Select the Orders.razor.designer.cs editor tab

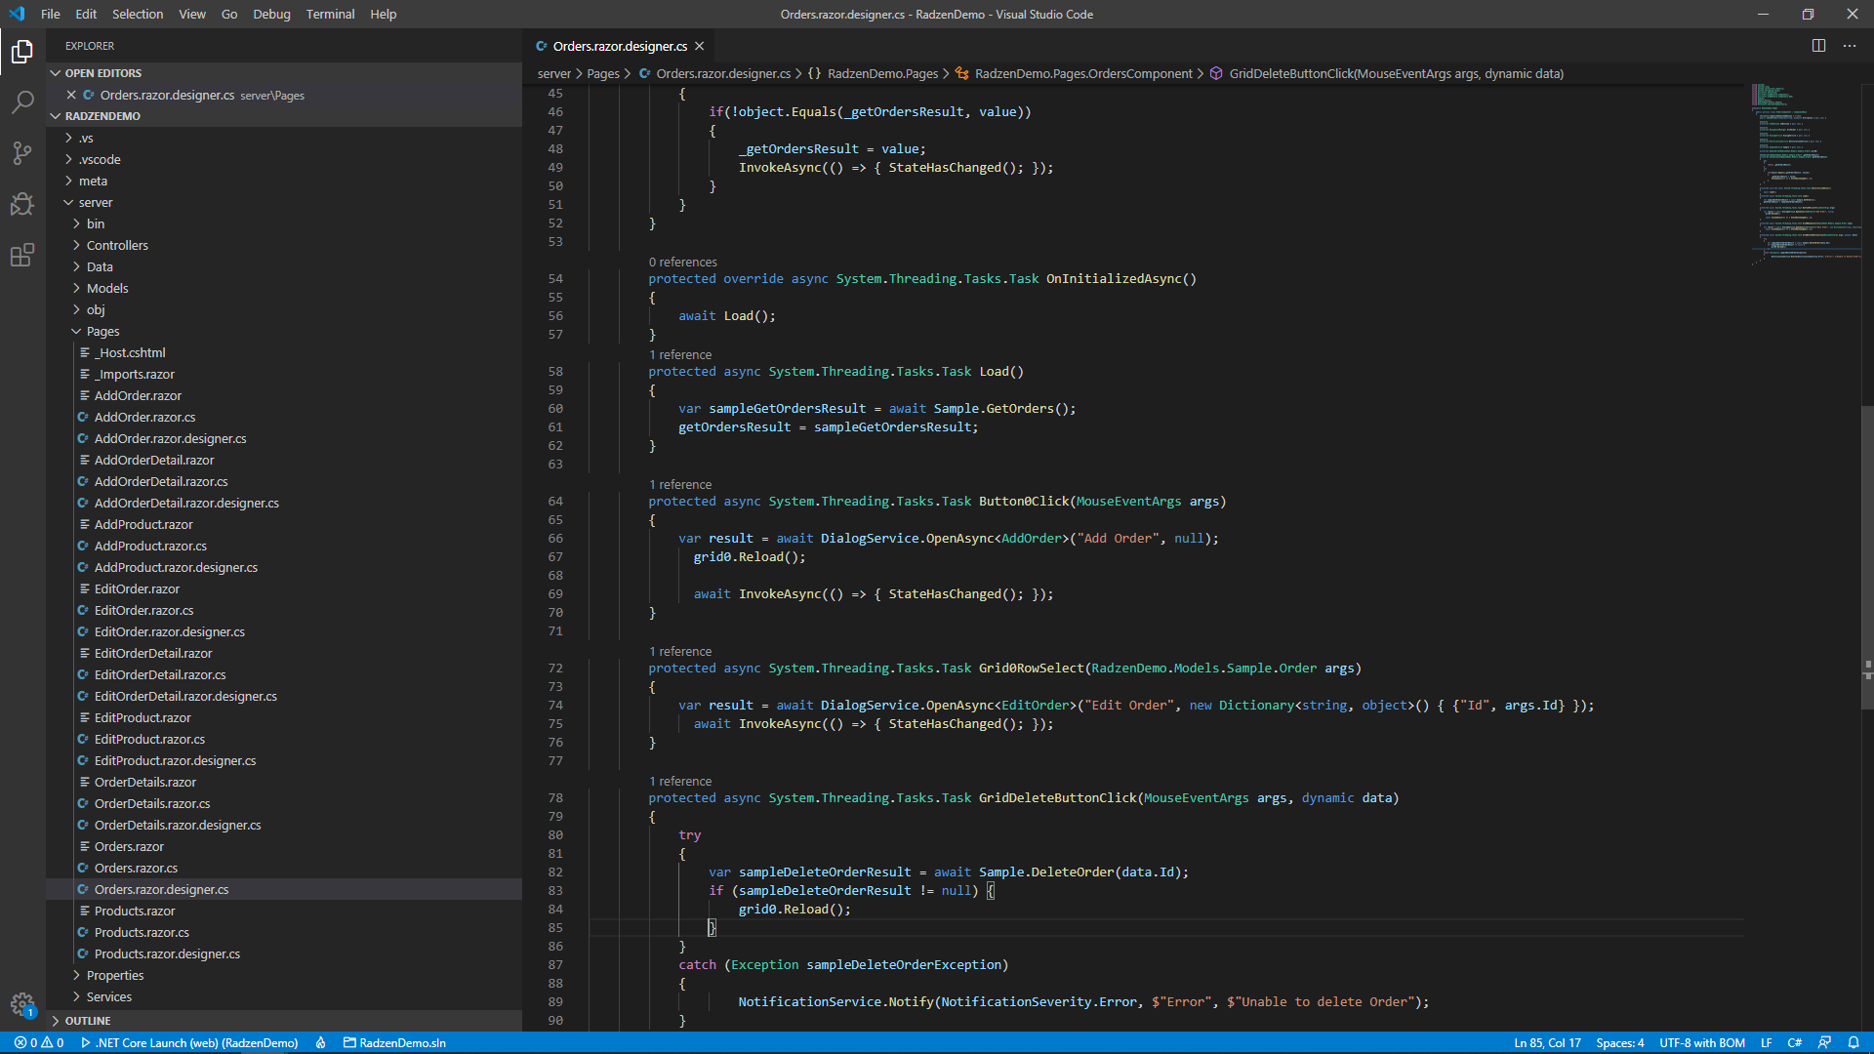[x=620, y=46]
